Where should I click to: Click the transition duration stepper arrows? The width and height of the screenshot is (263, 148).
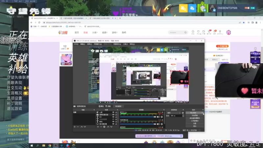(183, 116)
